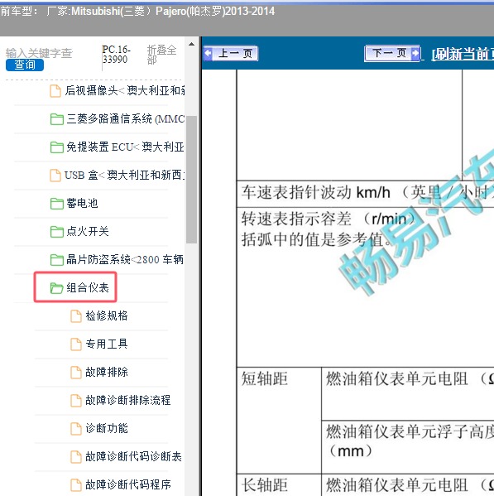Open USB 盒 document item

click(x=124, y=175)
